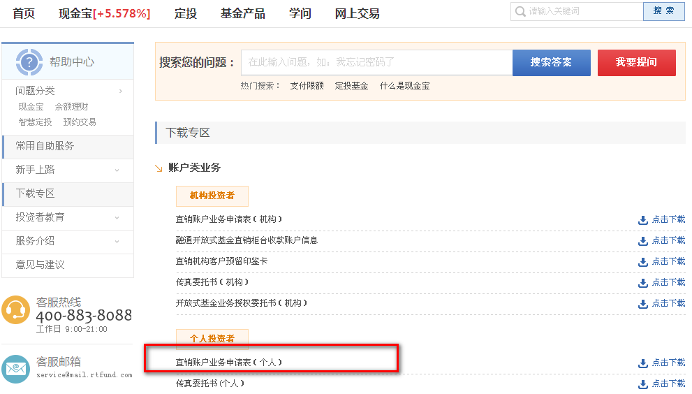Expand the 问题分类 sidebar arrow
The image size is (692, 394).
point(121,91)
